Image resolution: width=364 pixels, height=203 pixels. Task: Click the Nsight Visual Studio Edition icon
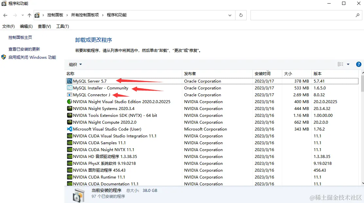click(x=69, y=101)
